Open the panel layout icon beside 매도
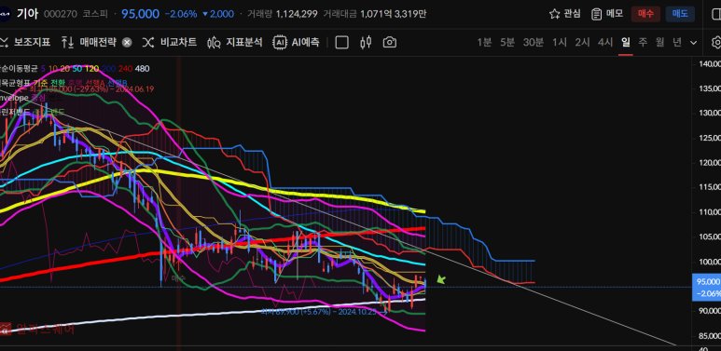The image size is (721, 351). [716, 14]
